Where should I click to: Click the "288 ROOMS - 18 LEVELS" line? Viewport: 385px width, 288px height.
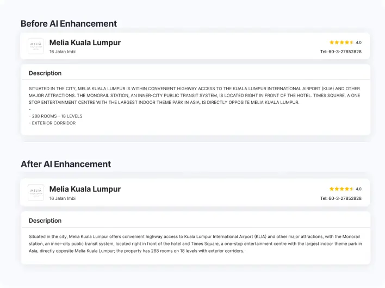pyautogui.click(x=57, y=116)
